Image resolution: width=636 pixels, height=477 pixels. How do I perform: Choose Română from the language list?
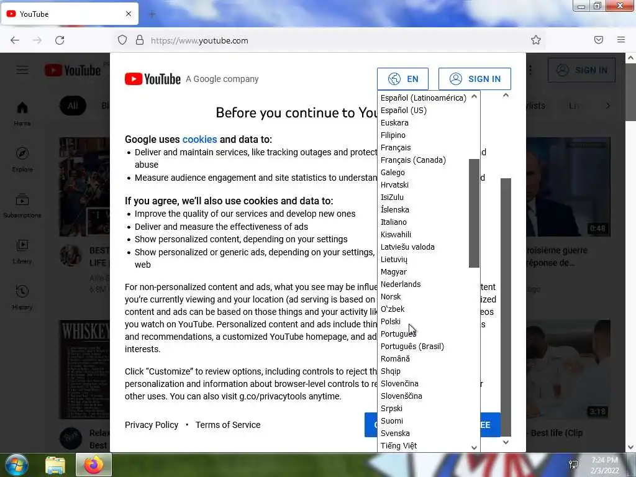pyautogui.click(x=423, y=358)
